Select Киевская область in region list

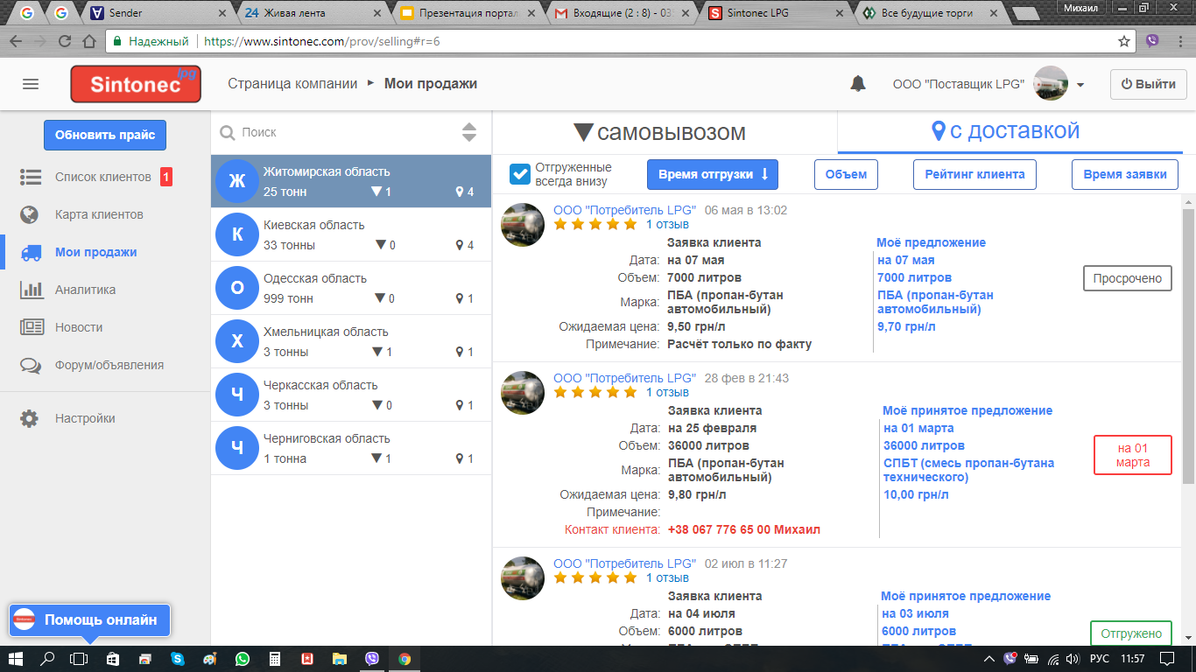[x=350, y=234]
